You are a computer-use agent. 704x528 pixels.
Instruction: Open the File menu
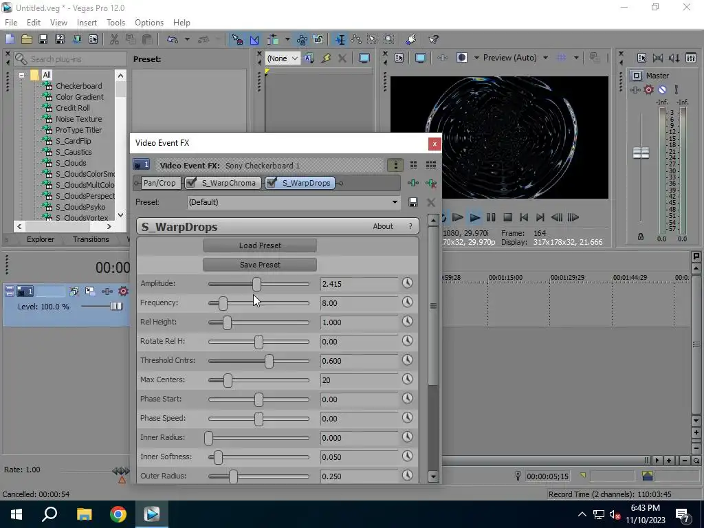click(11, 23)
